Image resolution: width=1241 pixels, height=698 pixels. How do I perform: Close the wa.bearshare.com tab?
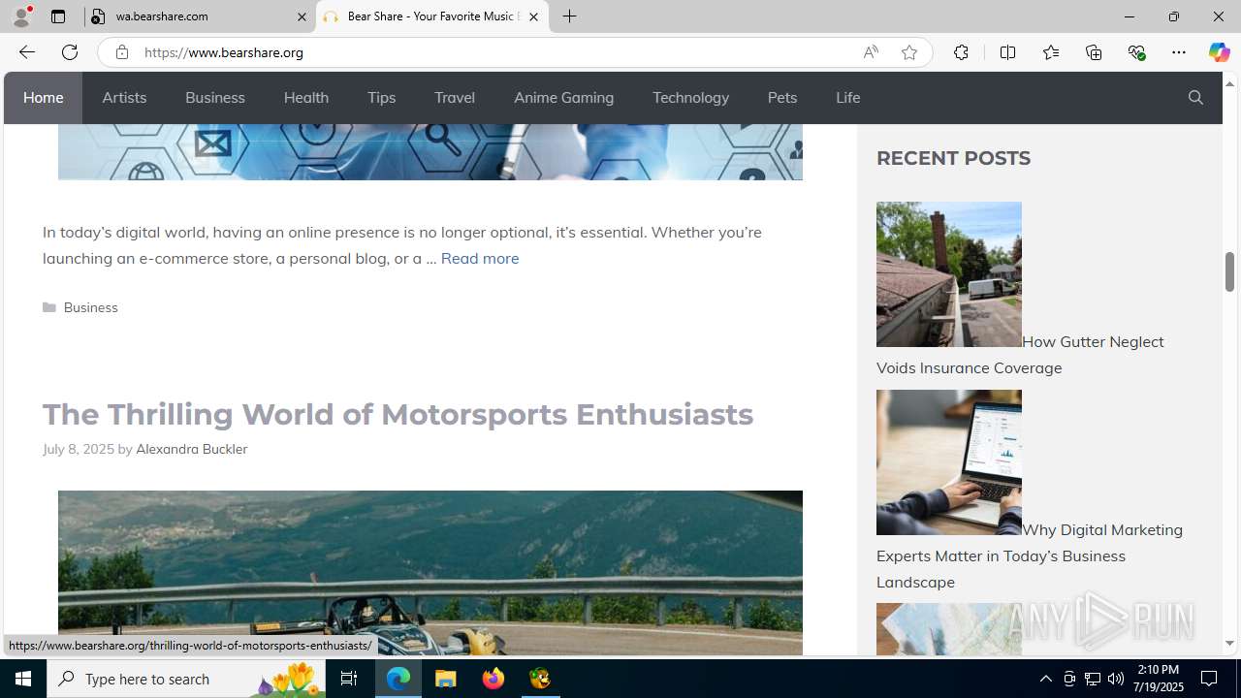click(x=301, y=16)
